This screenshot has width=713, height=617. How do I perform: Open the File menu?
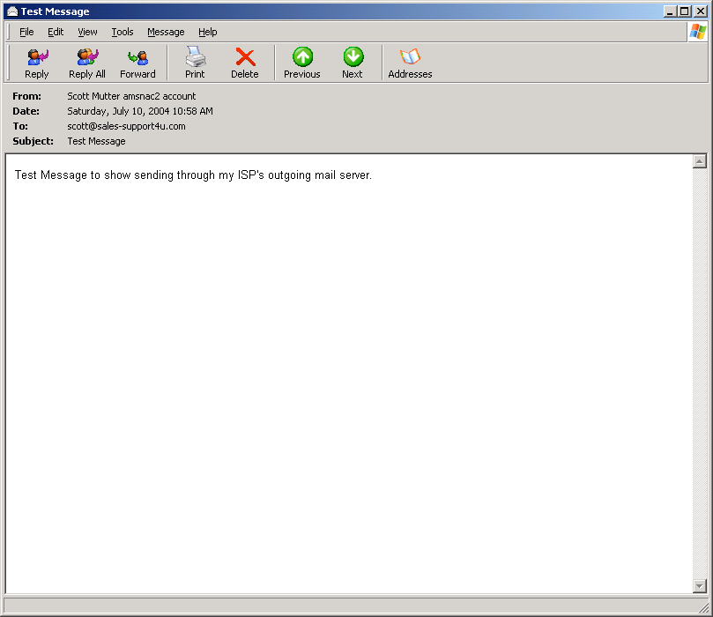click(26, 32)
